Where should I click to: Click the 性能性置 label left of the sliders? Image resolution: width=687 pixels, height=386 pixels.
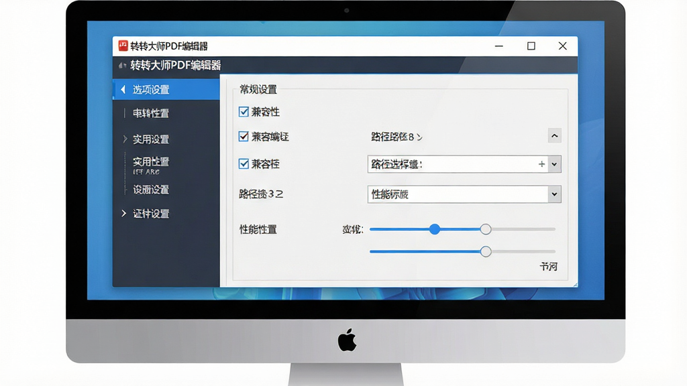(x=258, y=229)
